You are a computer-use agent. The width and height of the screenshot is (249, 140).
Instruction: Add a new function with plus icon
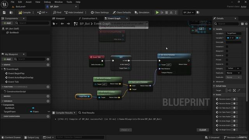[x=48, y=87]
